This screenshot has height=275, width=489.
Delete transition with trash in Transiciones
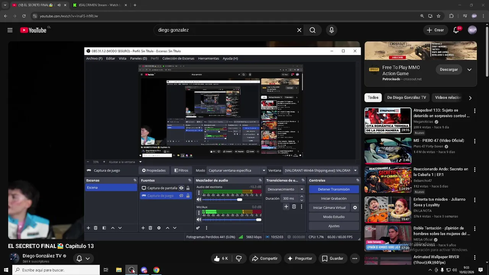[x=294, y=207]
